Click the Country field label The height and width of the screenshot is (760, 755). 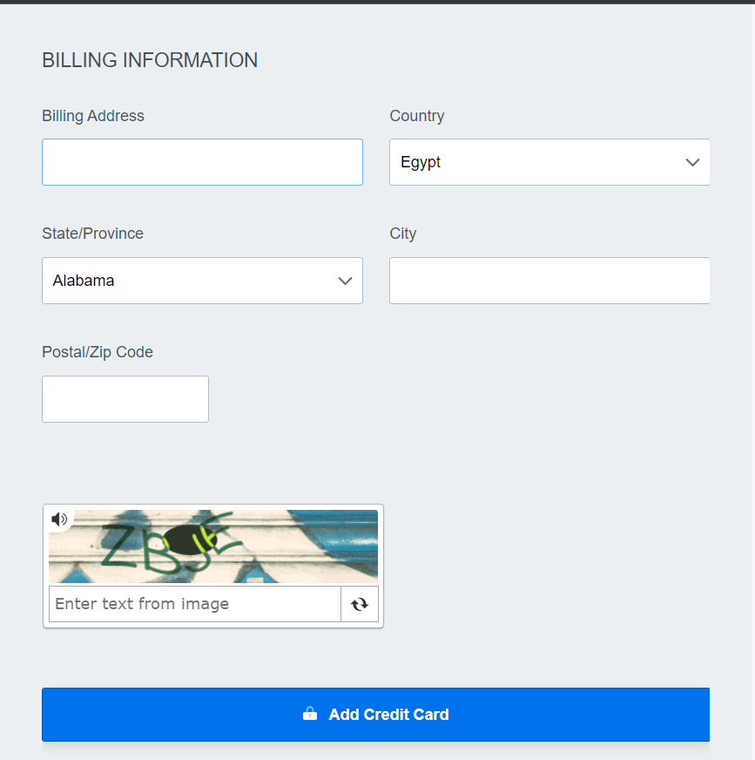coord(417,116)
